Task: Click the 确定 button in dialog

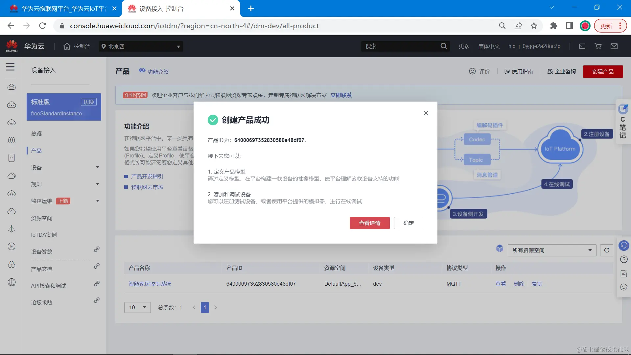Action: tap(409, 223)
